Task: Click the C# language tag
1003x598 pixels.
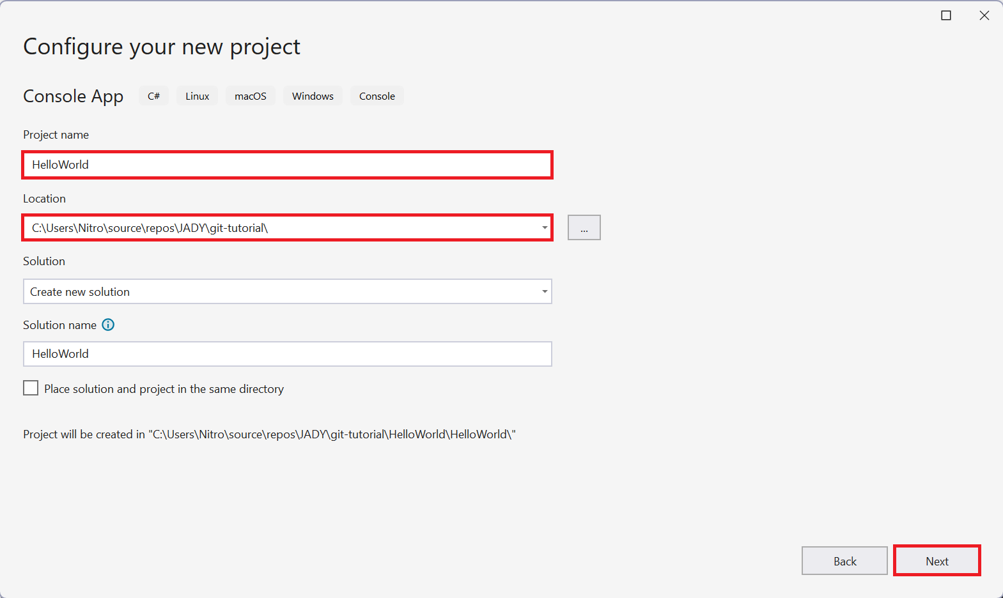Action: tap(154, 96)
